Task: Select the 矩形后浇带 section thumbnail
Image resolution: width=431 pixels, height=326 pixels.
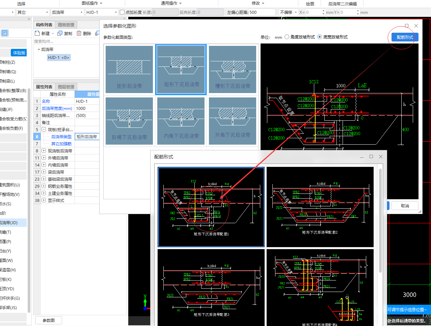Action: pos(129,69)
